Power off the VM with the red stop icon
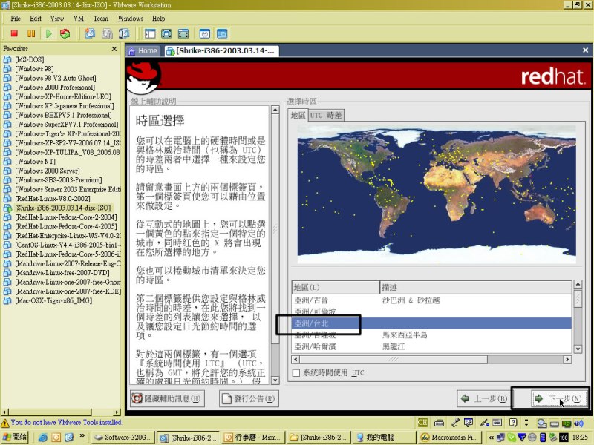This screenshot has width=594, height=445. coord(14,33)
